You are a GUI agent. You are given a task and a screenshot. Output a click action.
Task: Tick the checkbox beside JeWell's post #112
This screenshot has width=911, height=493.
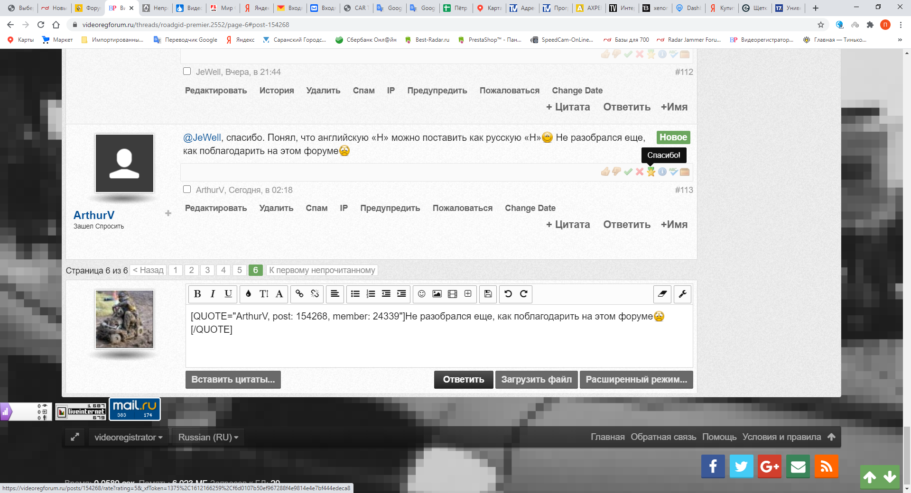187,71
